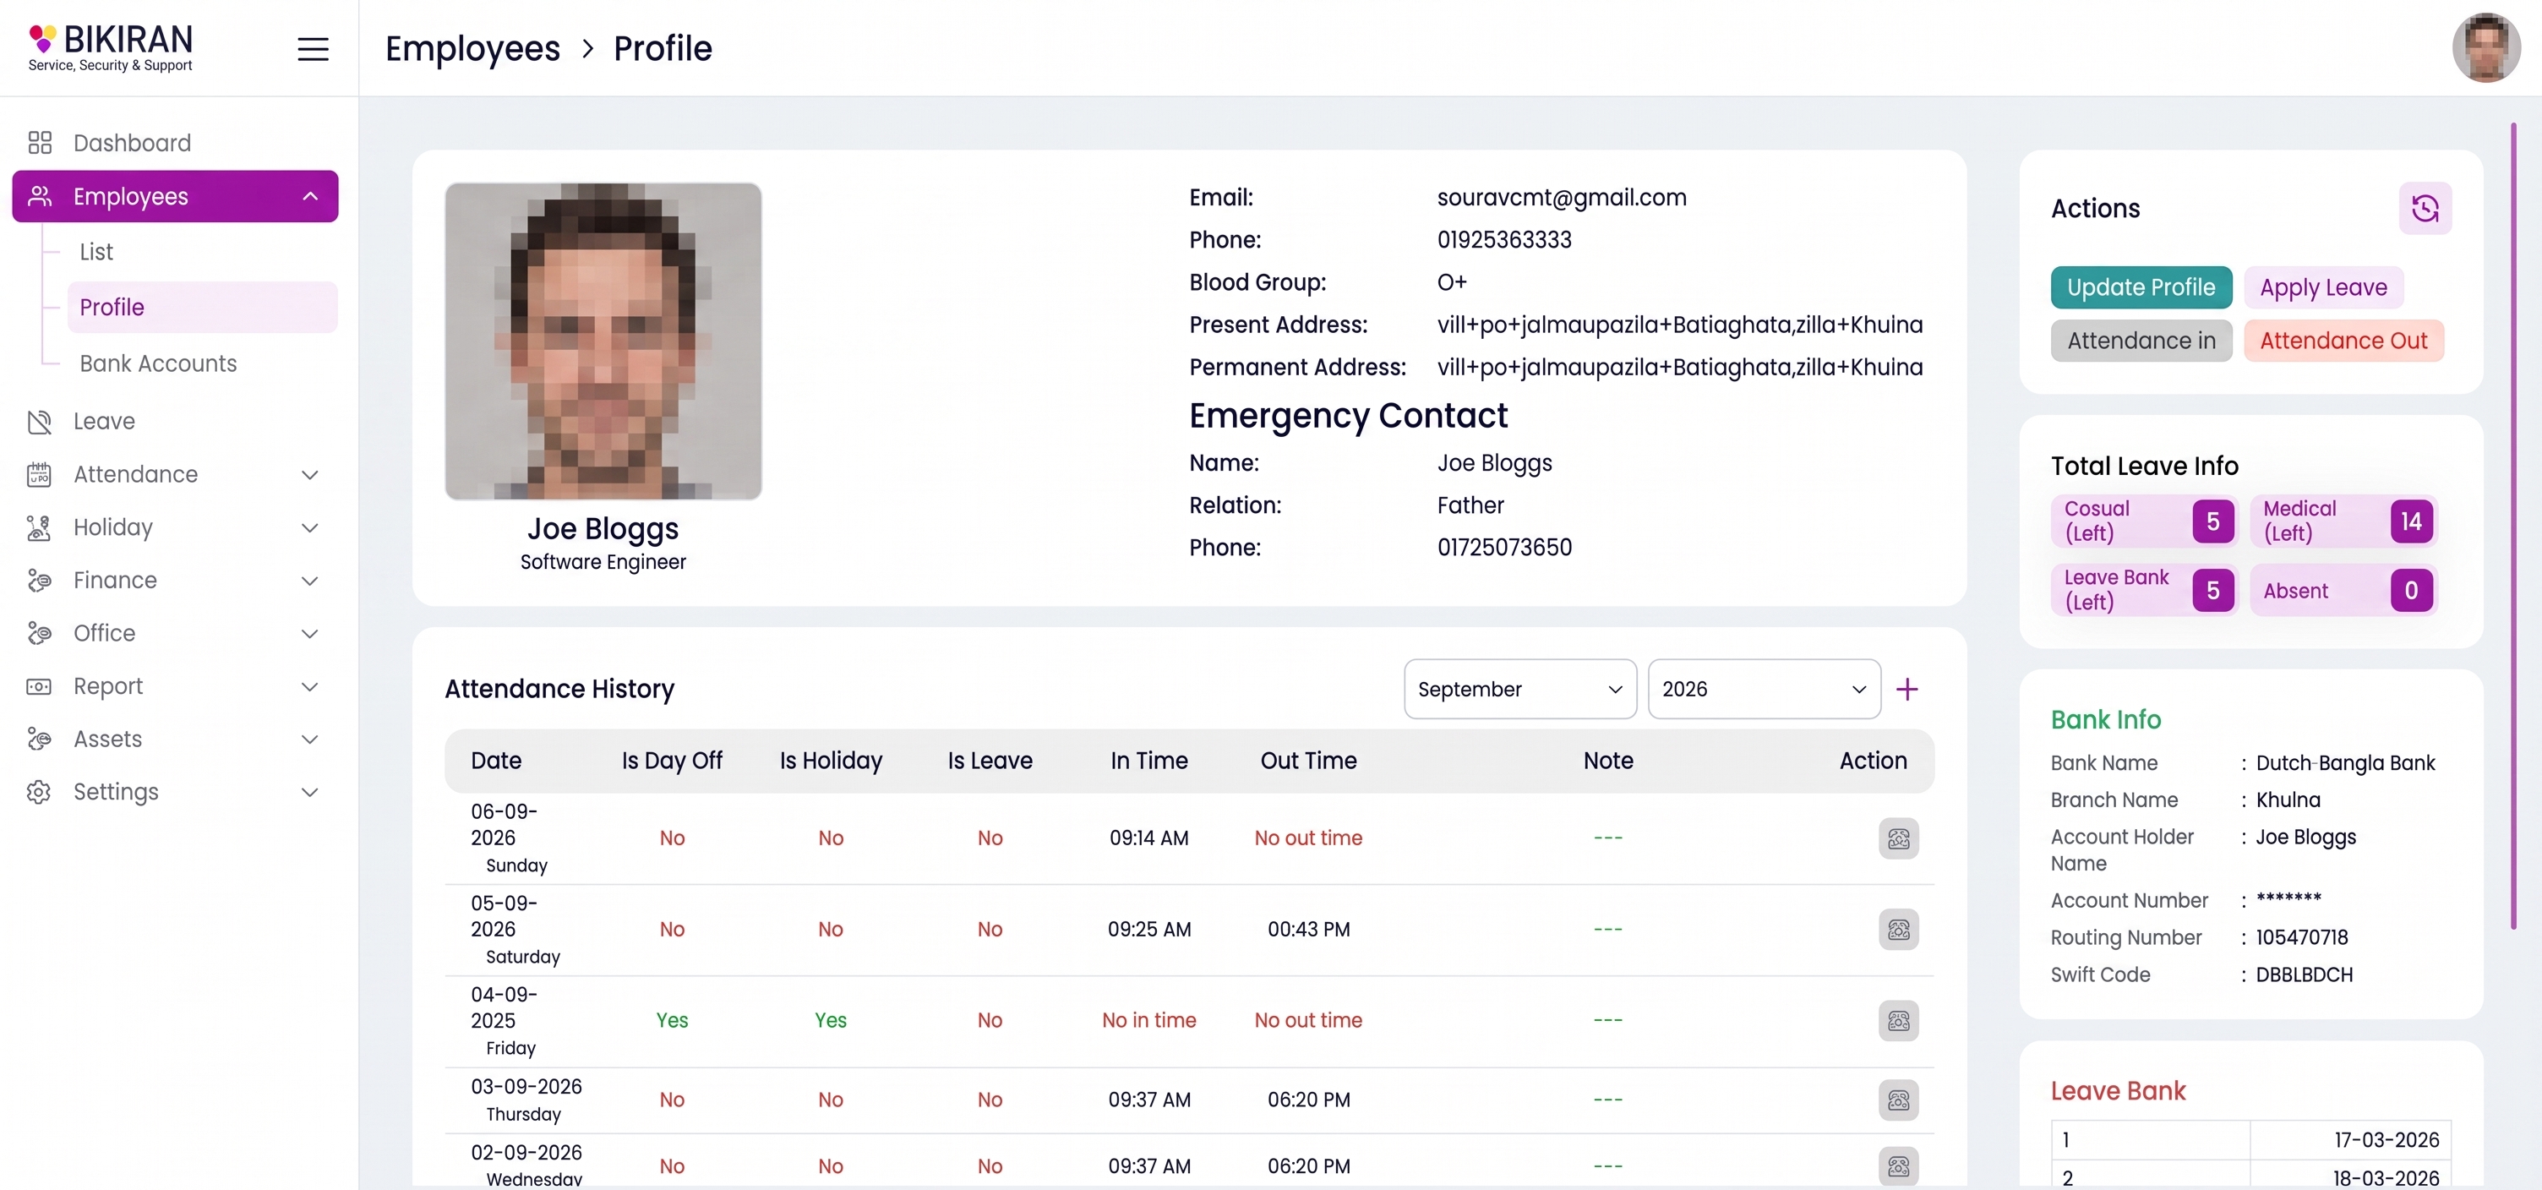Click the right panel vertical scrollbar

click(2512, 525)
